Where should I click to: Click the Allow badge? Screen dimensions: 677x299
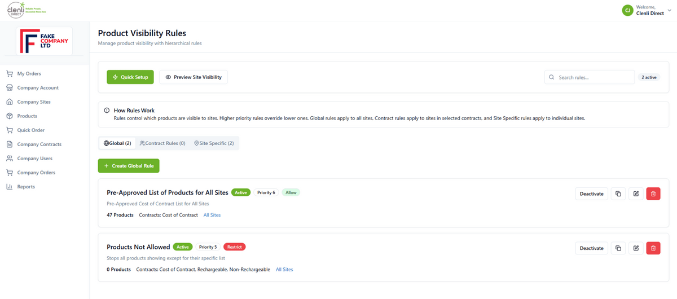[x=291, y=192]
